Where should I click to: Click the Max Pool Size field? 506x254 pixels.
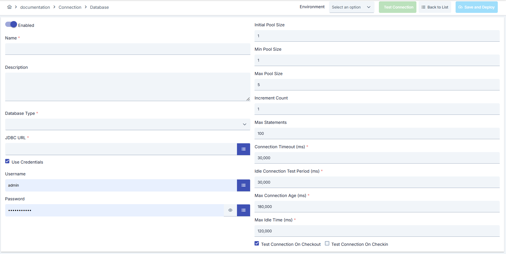coord(377,85)
